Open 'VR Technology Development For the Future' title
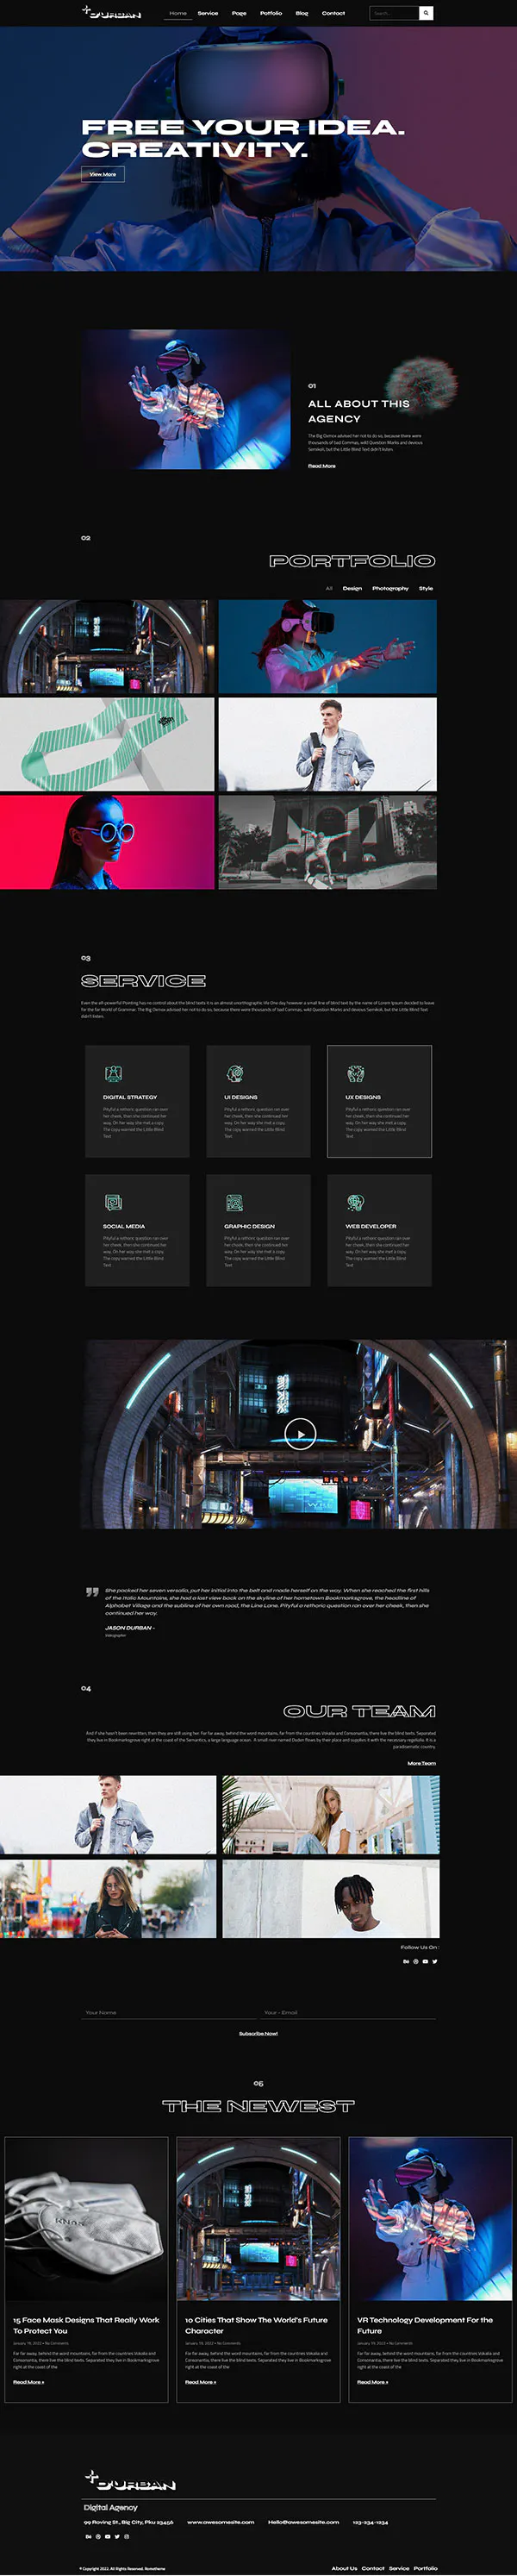The image size is (517, 2576). (425, 2324)
